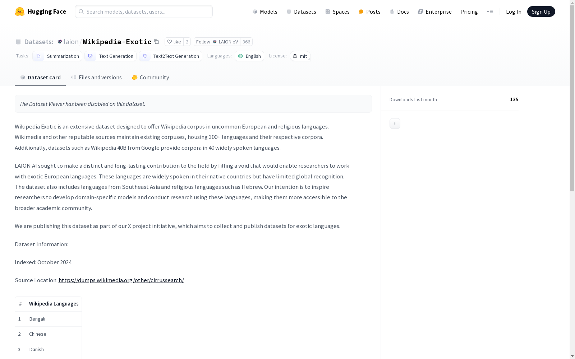This screenshot has width=575, height=359.
Task: Click the scrollbar down arrow
Action: coord(572,356)
